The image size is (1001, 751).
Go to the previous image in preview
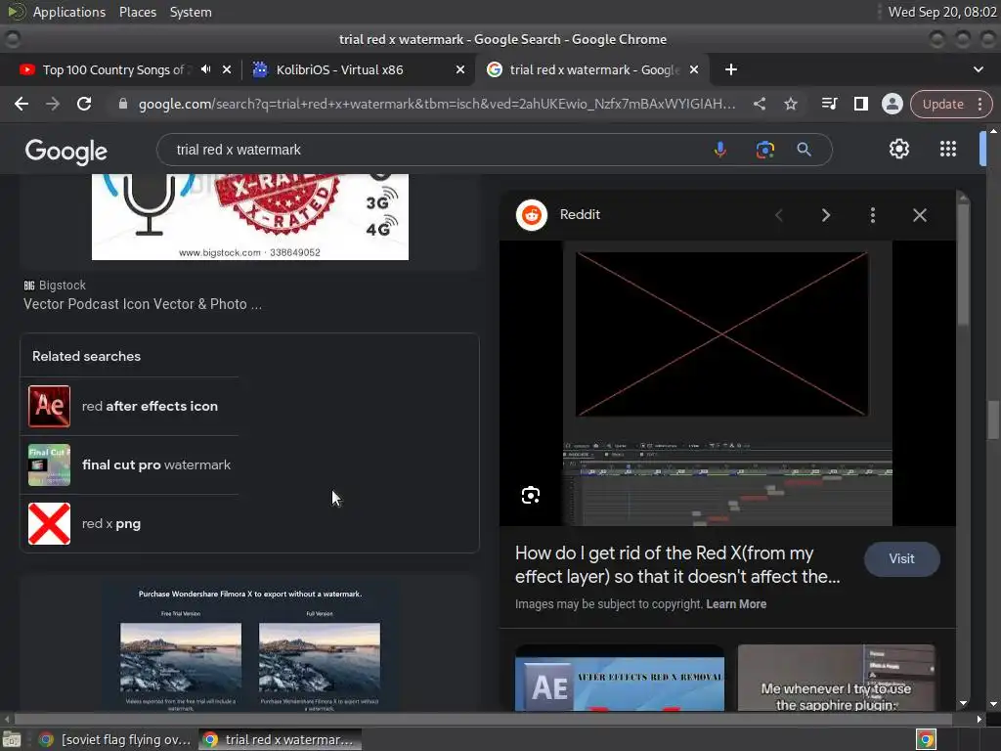point(778,215)
